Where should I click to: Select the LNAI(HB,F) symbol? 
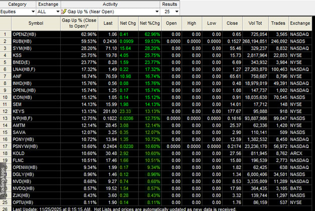[24, 69]
